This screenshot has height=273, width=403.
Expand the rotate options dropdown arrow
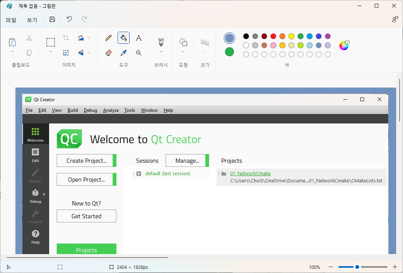point(88,38)
